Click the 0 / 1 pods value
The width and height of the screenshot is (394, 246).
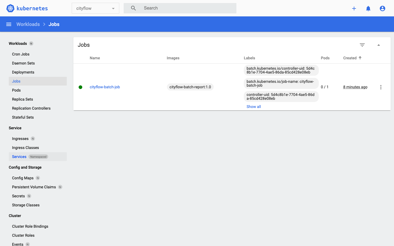(x=325, y=87)
